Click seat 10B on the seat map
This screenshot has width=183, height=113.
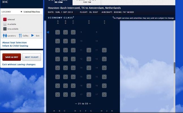pyautogui.click(x=66, y=41)
